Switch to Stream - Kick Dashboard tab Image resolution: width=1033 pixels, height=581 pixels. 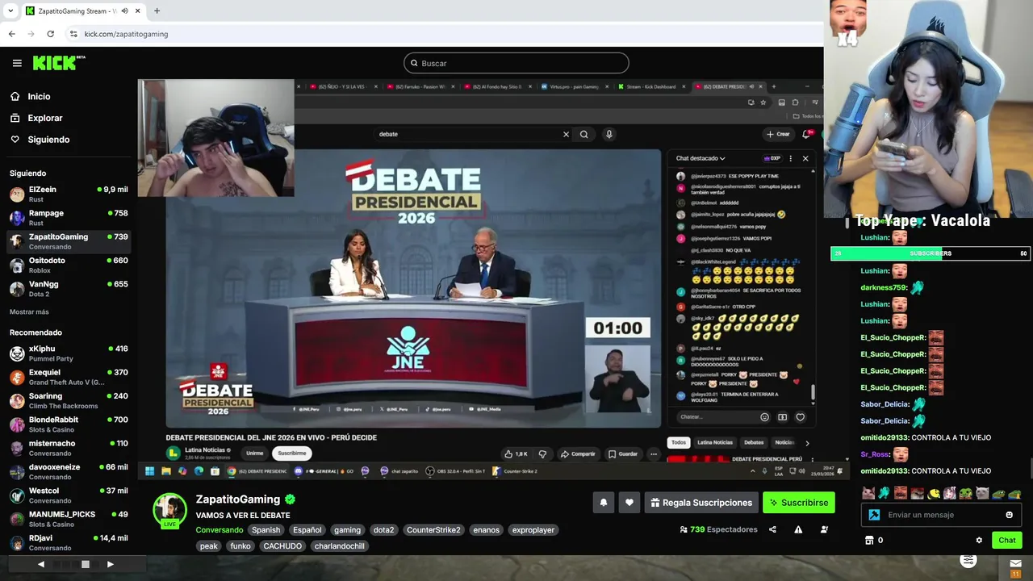click(x=650, y=86)
